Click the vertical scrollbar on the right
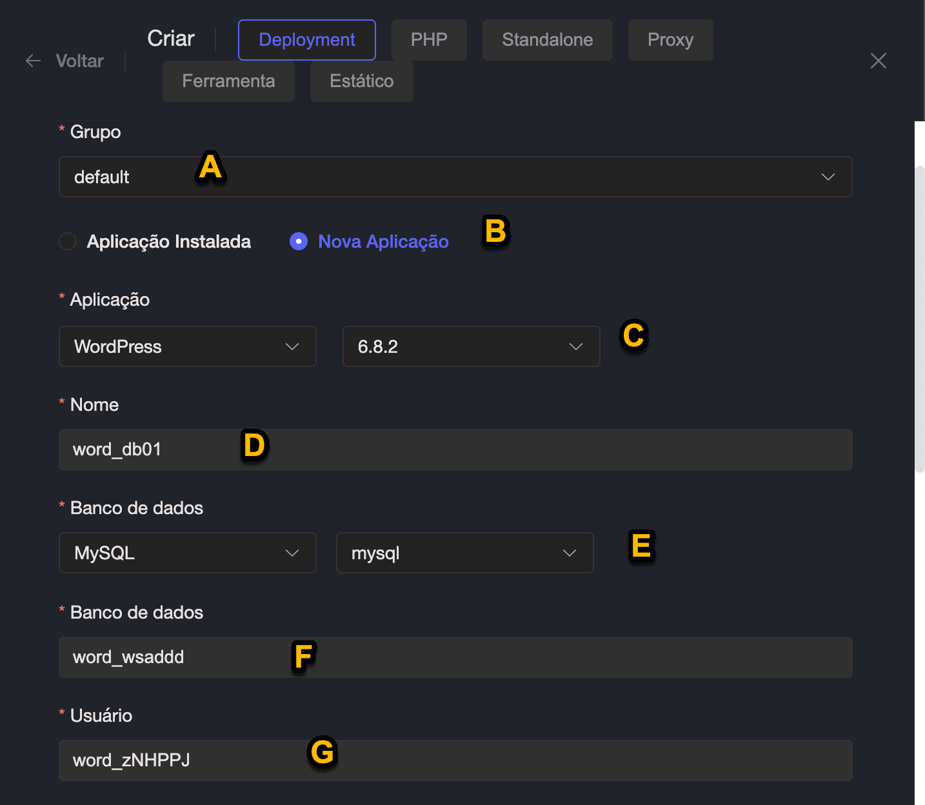Image resolution: width=925 pixels, height=805 pixels. pos(920,319)
